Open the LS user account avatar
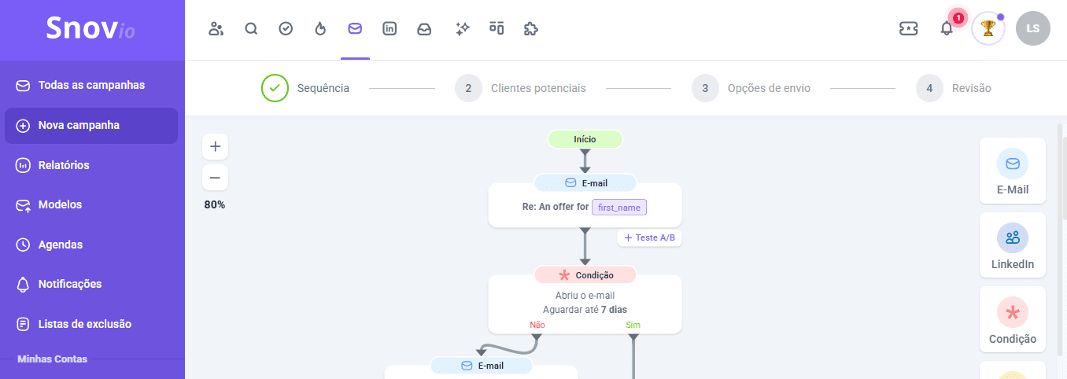Viewport: 1067px width, 379px height. 1033,29
